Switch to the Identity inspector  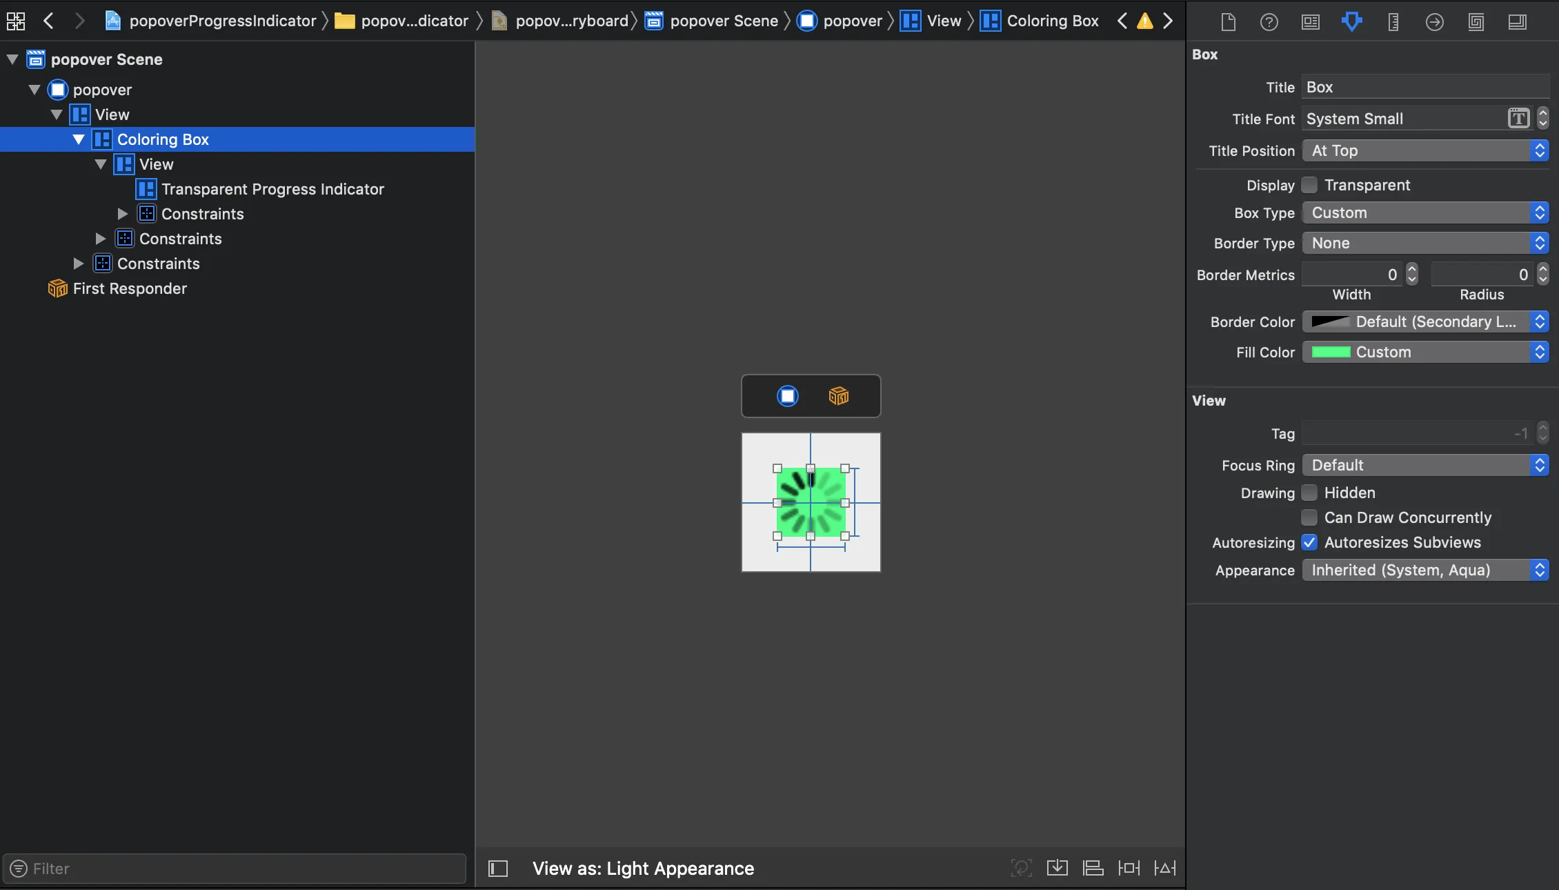[1311, 22]
